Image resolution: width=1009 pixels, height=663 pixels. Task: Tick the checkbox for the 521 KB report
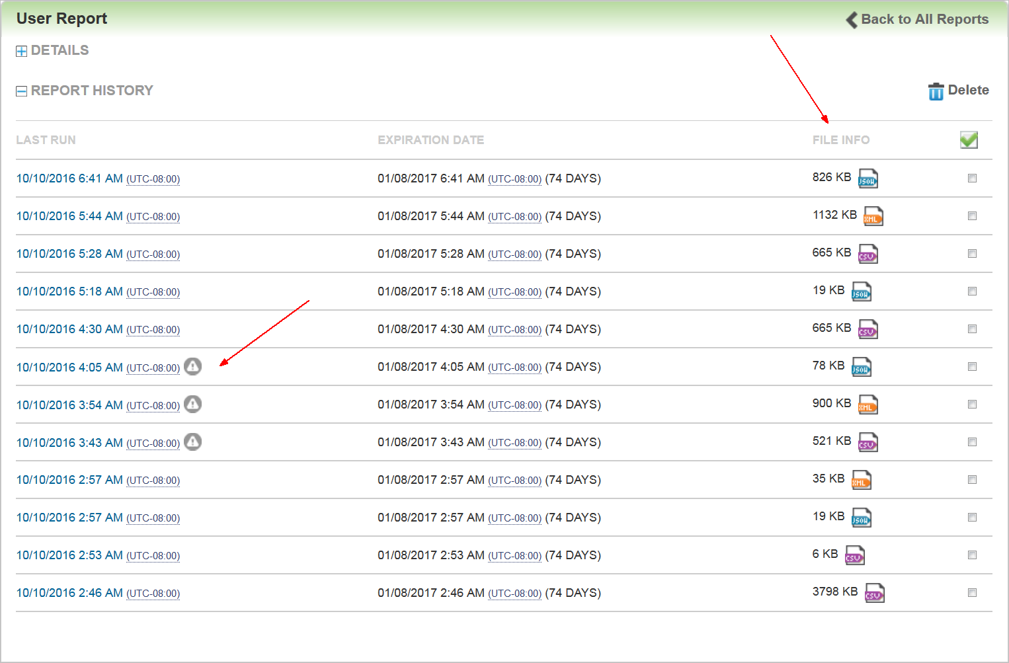tap(972, 442)
